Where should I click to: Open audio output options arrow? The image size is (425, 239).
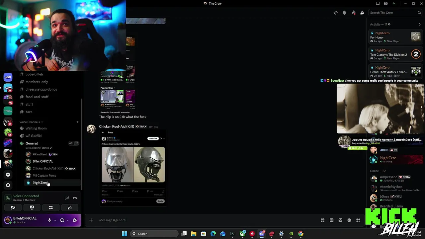67,220
